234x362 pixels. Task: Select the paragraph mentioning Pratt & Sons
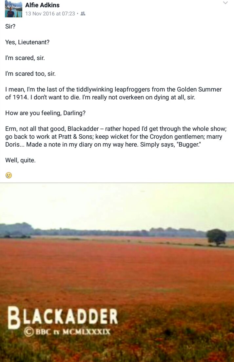[x=116, y=136]
